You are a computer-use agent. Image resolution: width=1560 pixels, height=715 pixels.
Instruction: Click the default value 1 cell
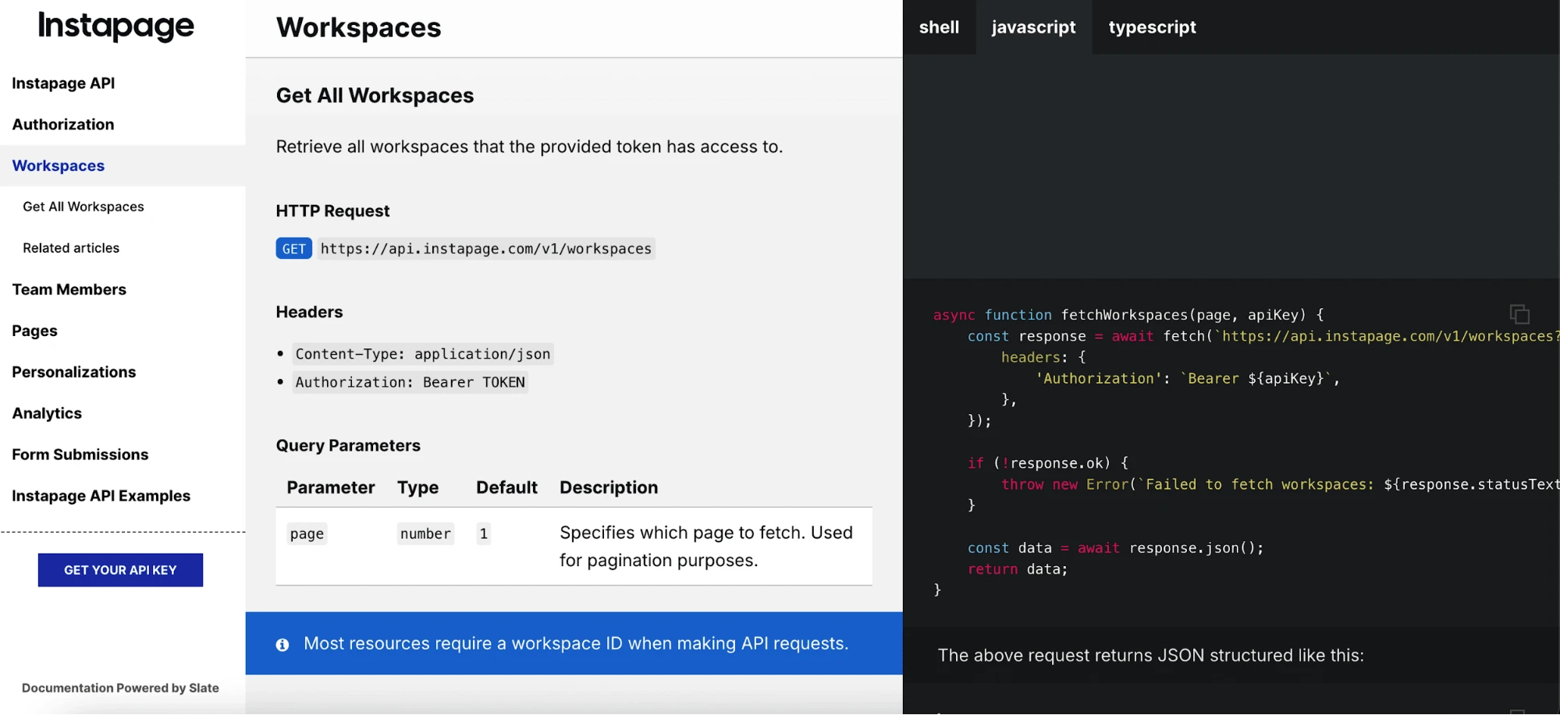tap(484, 534)
